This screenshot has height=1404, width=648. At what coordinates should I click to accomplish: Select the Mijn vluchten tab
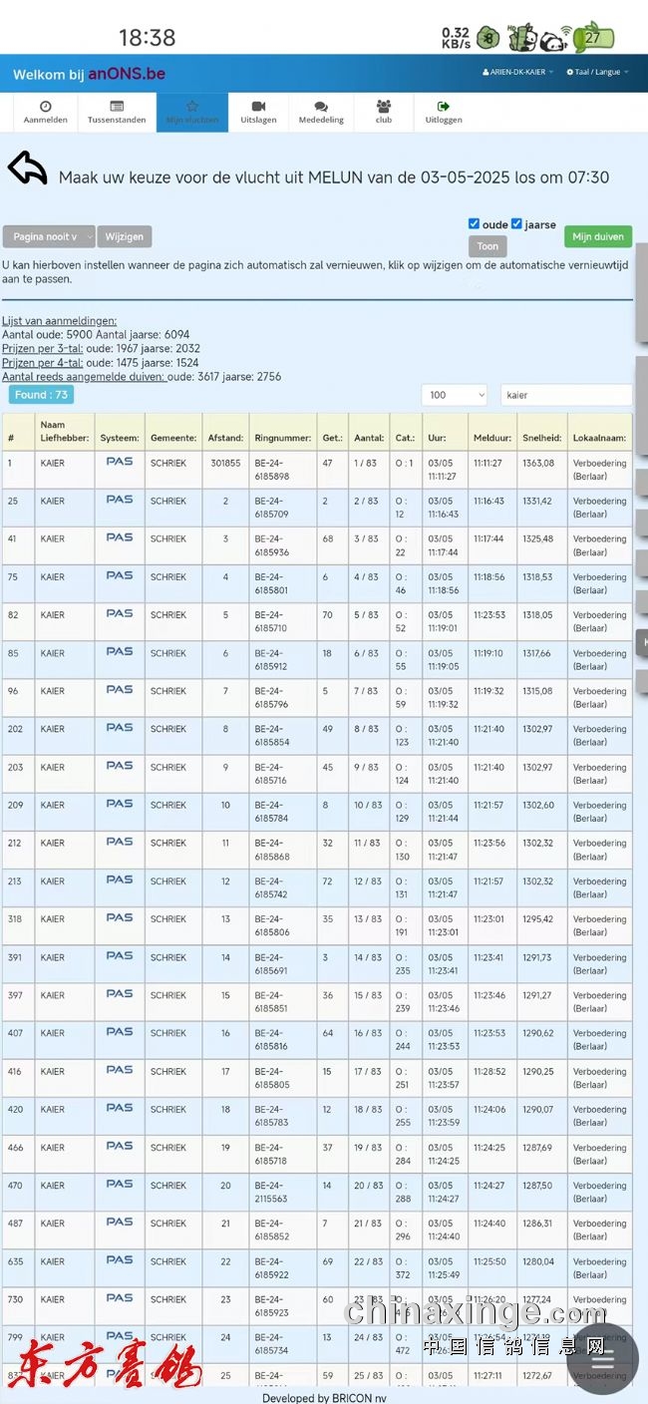coord(192,112)
